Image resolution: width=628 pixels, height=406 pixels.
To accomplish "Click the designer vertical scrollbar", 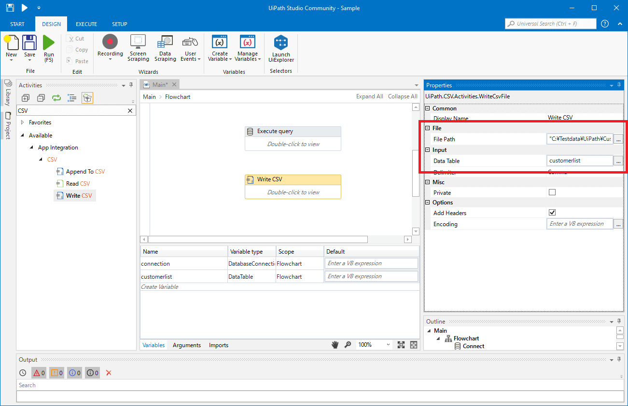I will [416, 174].
